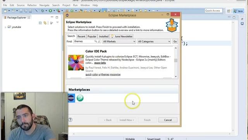Switch to Installed tab in Marketplace
Image resolution: width=248 pixels, height=140 pixels.
(103, 36)
